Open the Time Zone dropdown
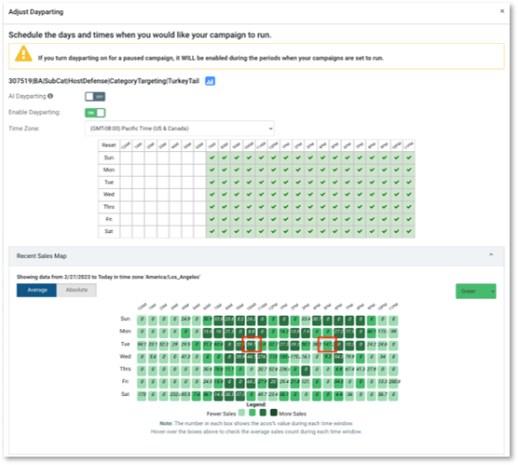This screenshot has width=518, height=465. pos(180,129)
